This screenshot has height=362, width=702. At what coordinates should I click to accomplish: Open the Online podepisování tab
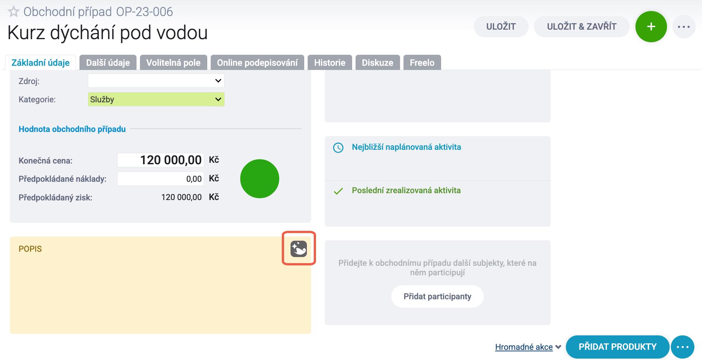pos(257,63)
